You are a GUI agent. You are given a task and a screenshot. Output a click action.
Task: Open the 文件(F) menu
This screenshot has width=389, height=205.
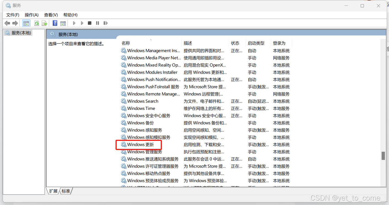coord(13,15)
